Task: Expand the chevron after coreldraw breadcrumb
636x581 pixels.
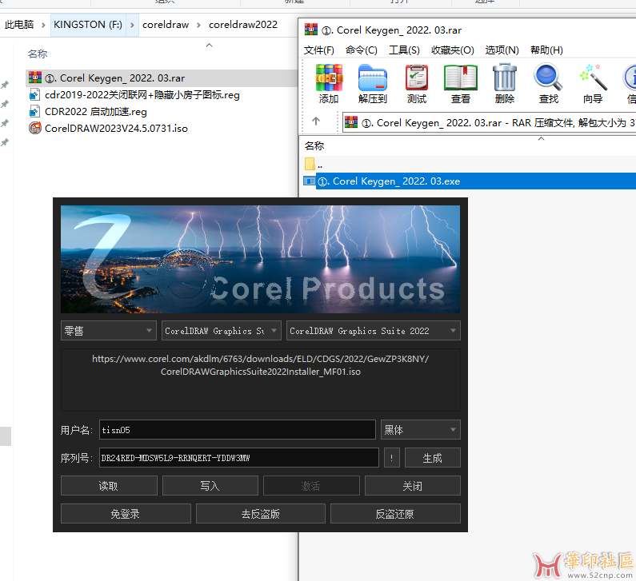Action: 198,25
